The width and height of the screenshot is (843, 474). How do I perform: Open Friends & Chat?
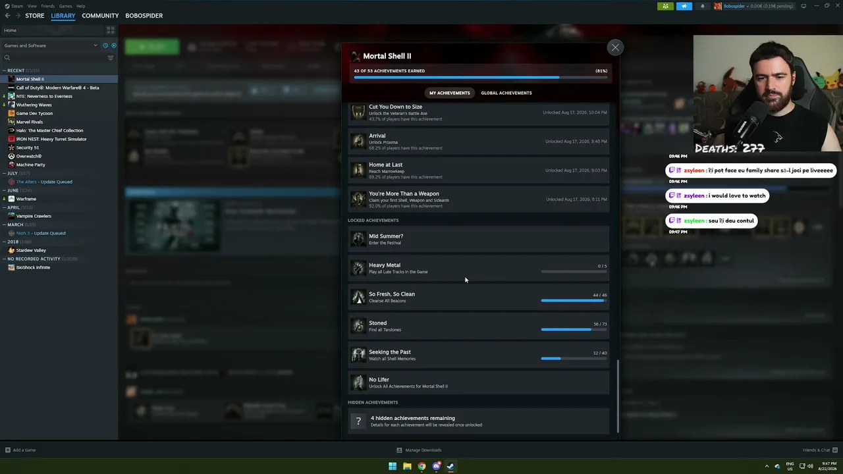(819, 450)
